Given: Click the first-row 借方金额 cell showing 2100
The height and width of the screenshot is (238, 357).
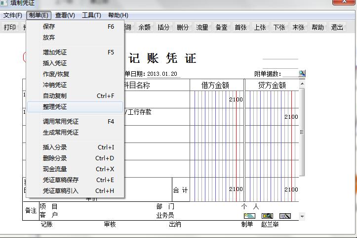Looking at the screenshot, I should [217, 99].
